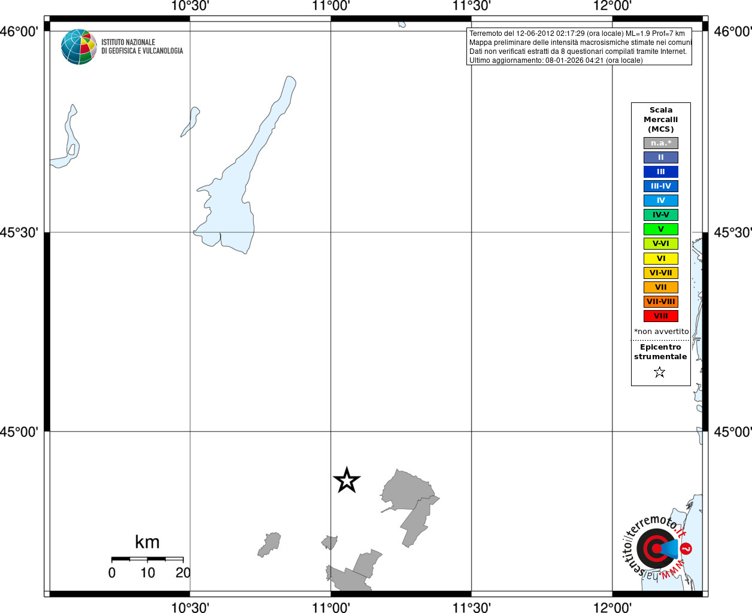Click the top axis label 11°00'
The height and width of the screenshot is (613, 752).
(331, 6)
